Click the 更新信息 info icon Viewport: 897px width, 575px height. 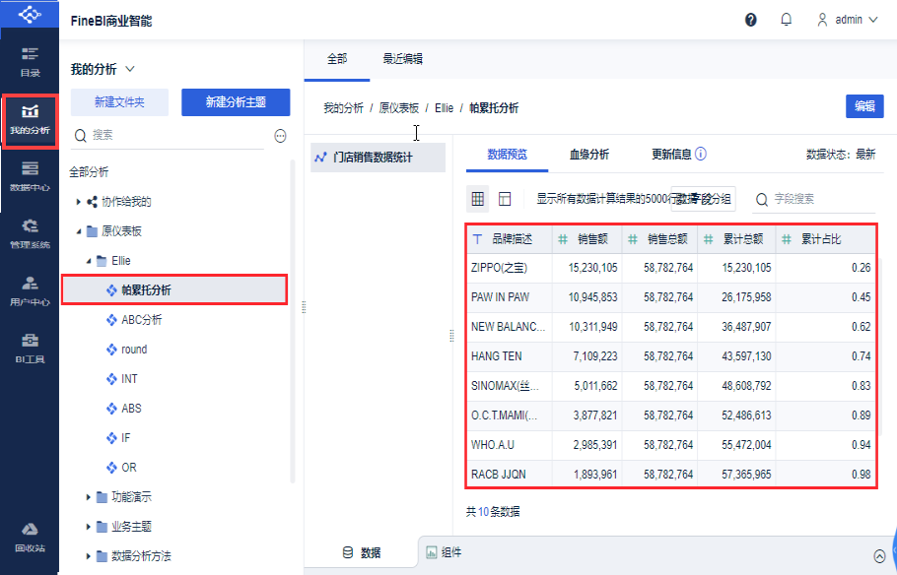pyautogui.click(x=701, y=154)
